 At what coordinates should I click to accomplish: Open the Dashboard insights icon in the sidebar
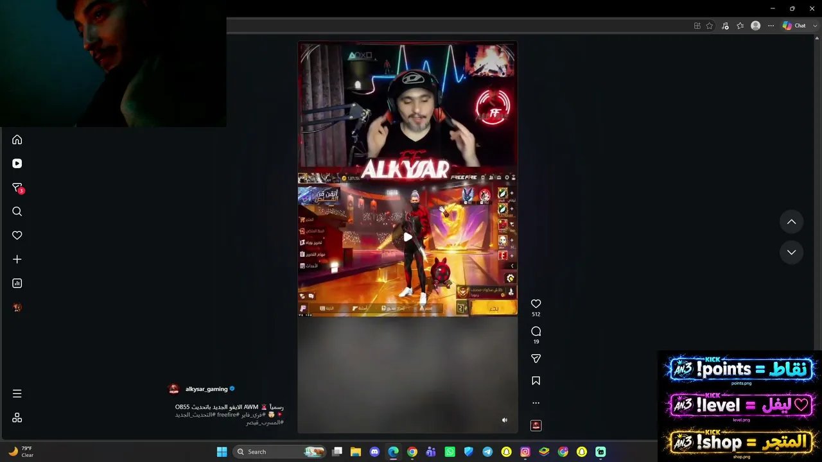click(17, 283)
